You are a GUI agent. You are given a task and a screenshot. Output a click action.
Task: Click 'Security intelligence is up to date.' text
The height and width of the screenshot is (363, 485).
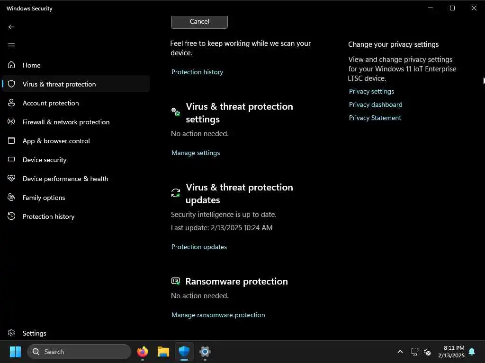224,215
